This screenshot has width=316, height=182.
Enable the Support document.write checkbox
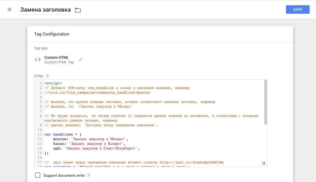(x=38, y=175)
